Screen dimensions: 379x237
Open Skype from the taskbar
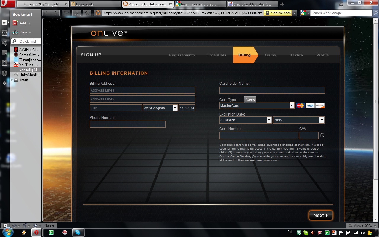coord(78,233)
